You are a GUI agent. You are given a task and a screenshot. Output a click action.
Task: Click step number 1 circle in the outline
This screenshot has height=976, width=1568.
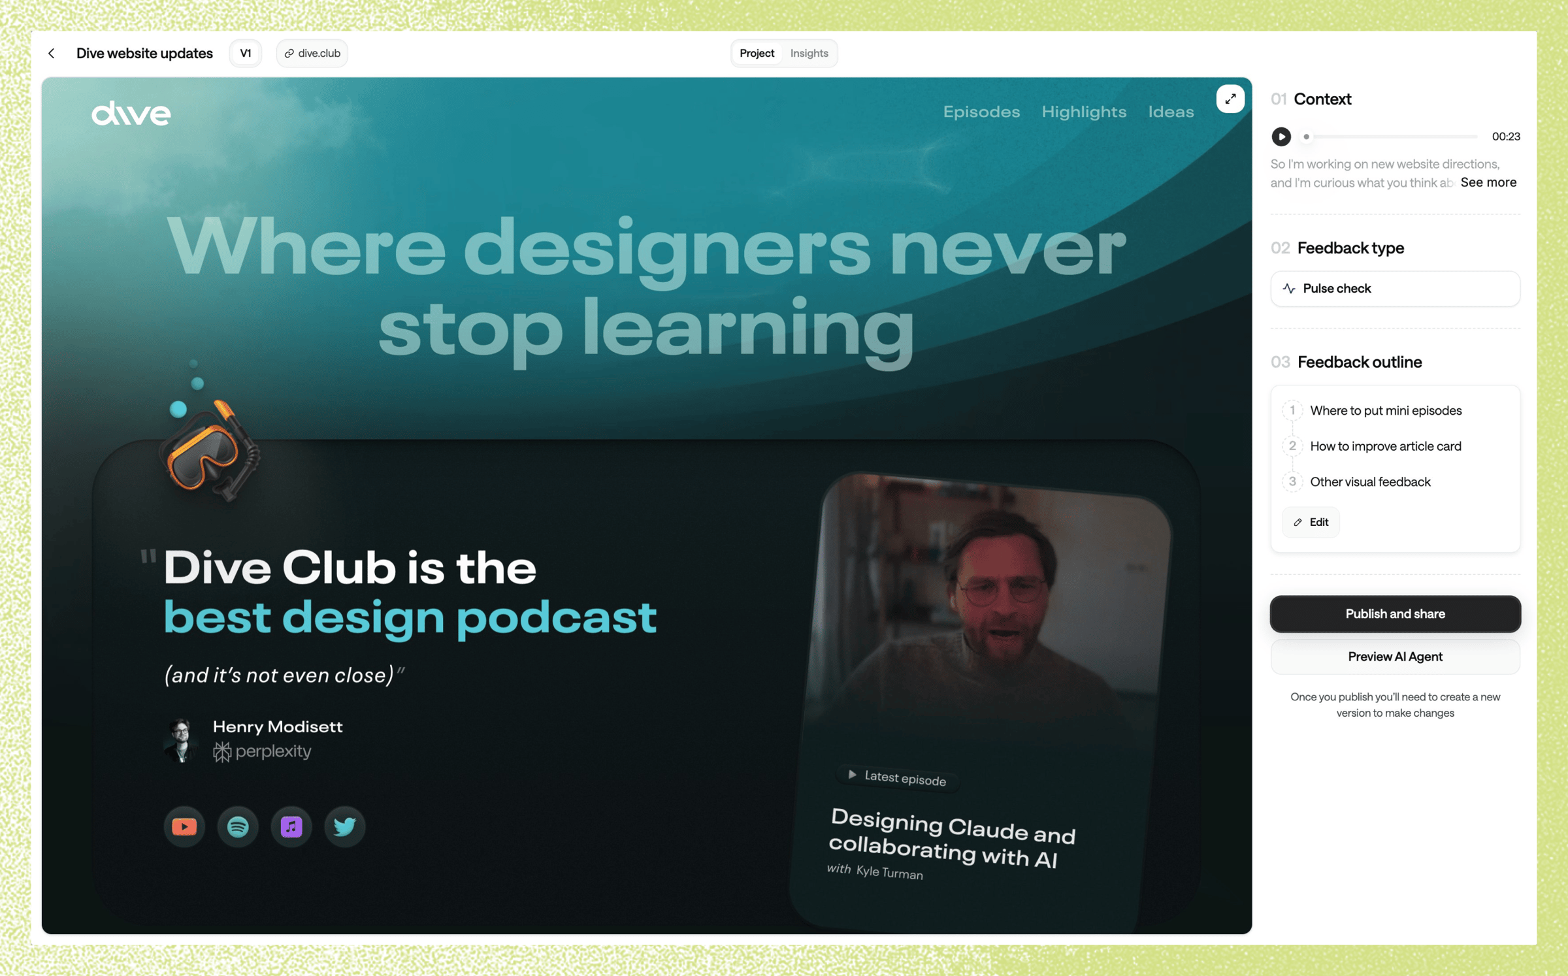1292,411
